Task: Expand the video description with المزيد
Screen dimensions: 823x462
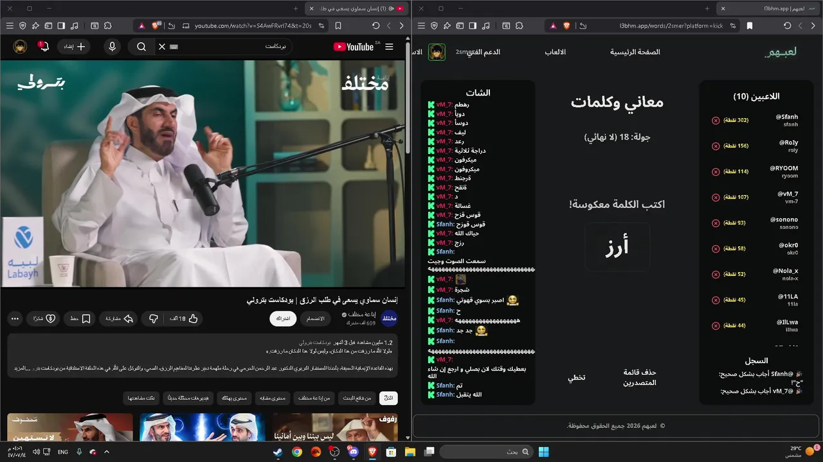Action: tap(21, 368)
